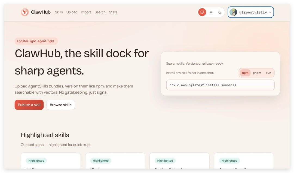The image size is (294, 173).
Task: Click the red monitor theme icon
Action: (202, 12)
